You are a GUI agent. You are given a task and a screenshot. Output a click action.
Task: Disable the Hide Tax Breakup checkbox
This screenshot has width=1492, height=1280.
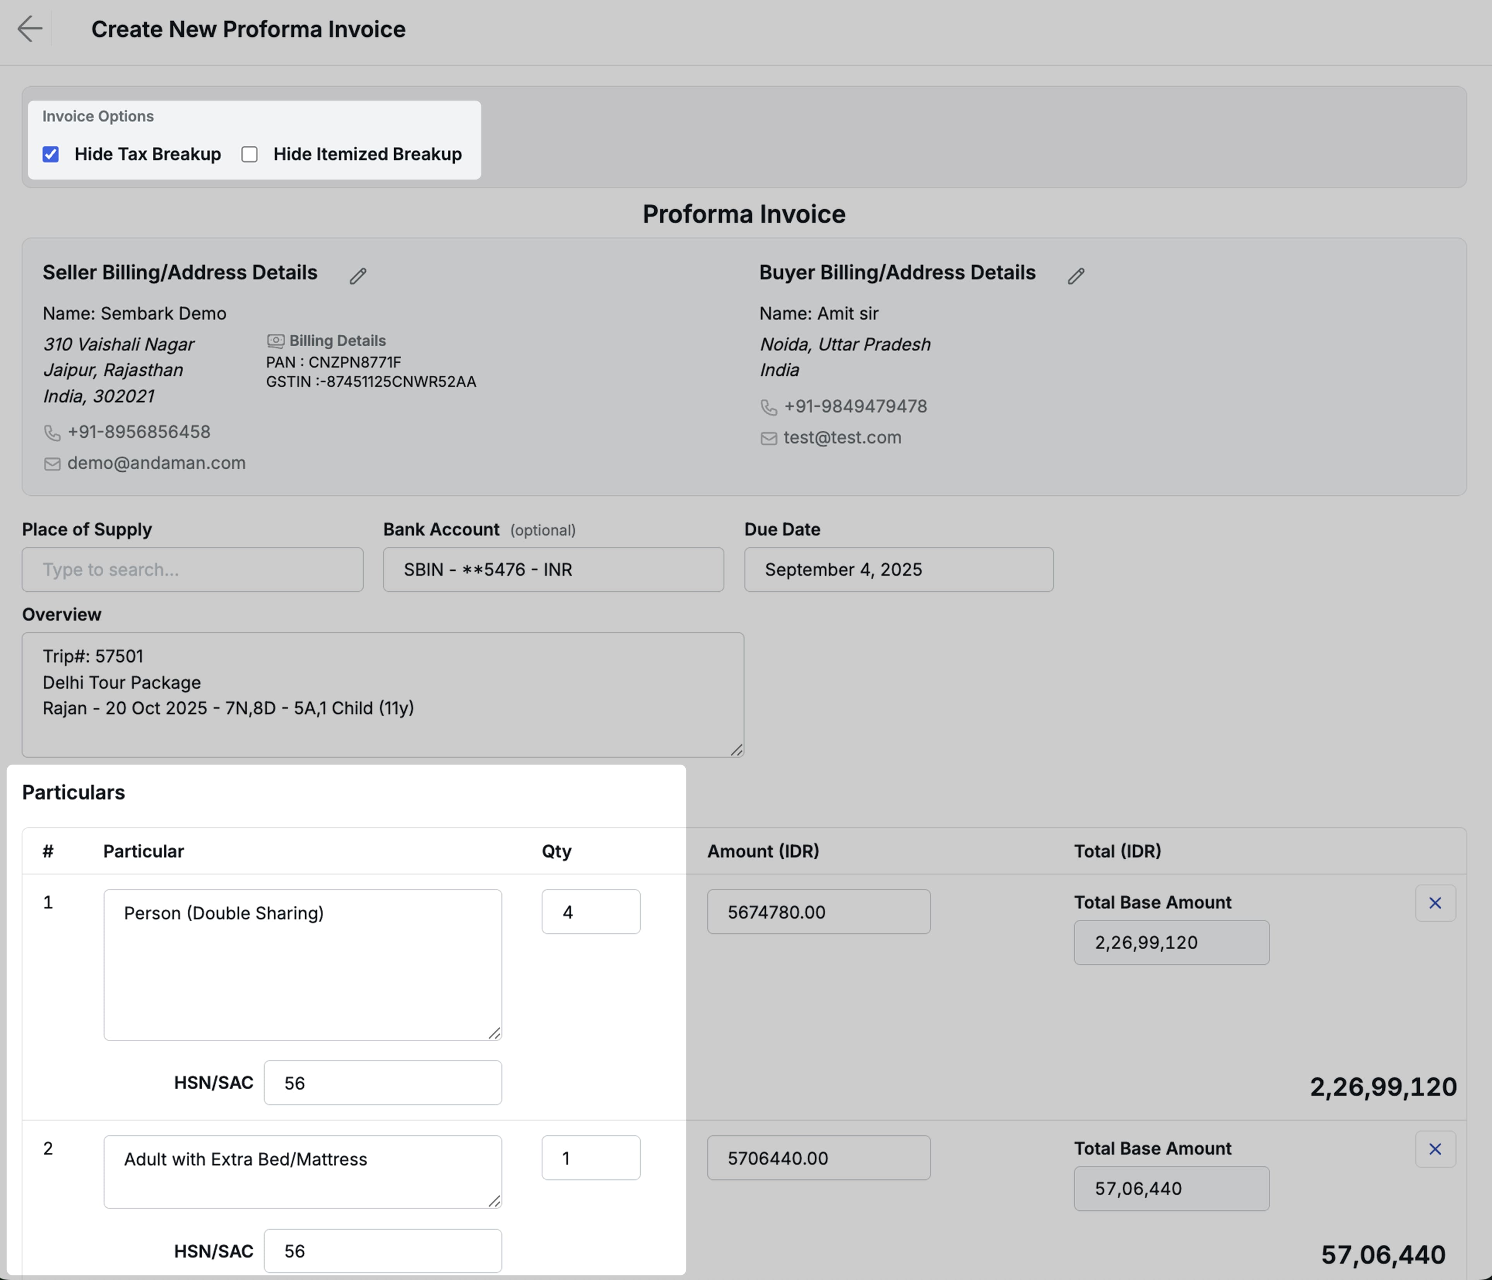coord(50,154)
